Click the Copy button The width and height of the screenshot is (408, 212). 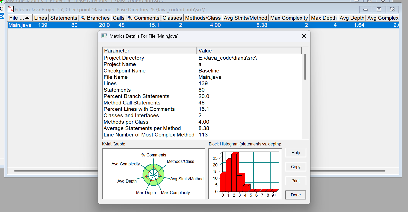coord(296,167)
